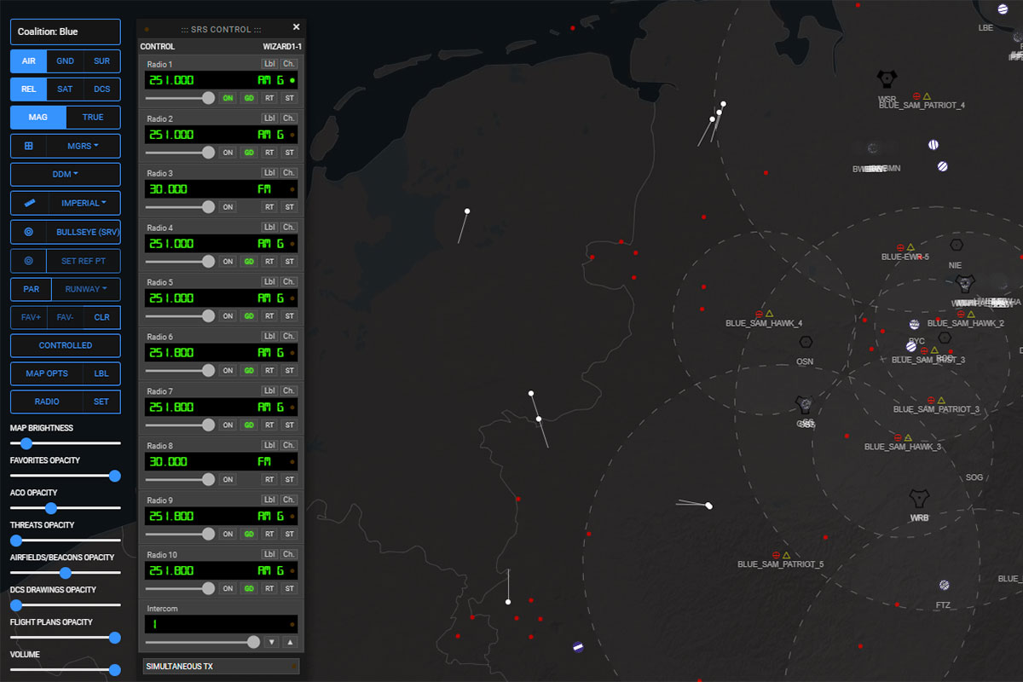Click the RADIO button

pos(47,402)
